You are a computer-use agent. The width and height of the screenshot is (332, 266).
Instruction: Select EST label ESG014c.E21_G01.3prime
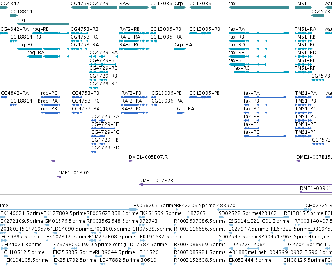259,221
